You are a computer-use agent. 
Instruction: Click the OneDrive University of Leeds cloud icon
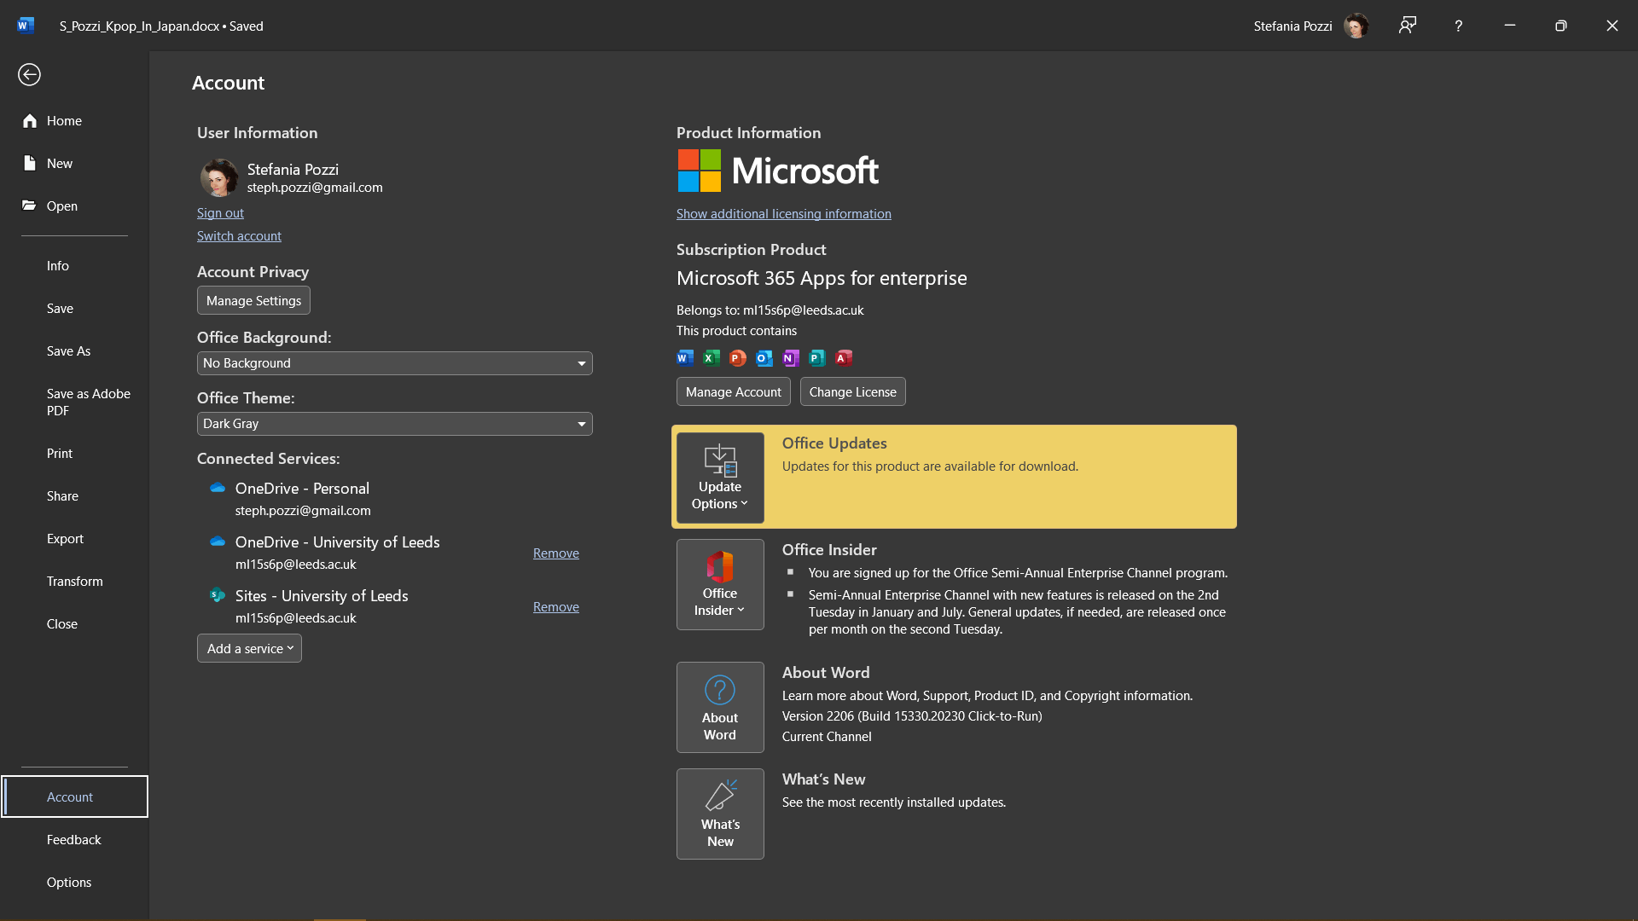pos(218,542)
